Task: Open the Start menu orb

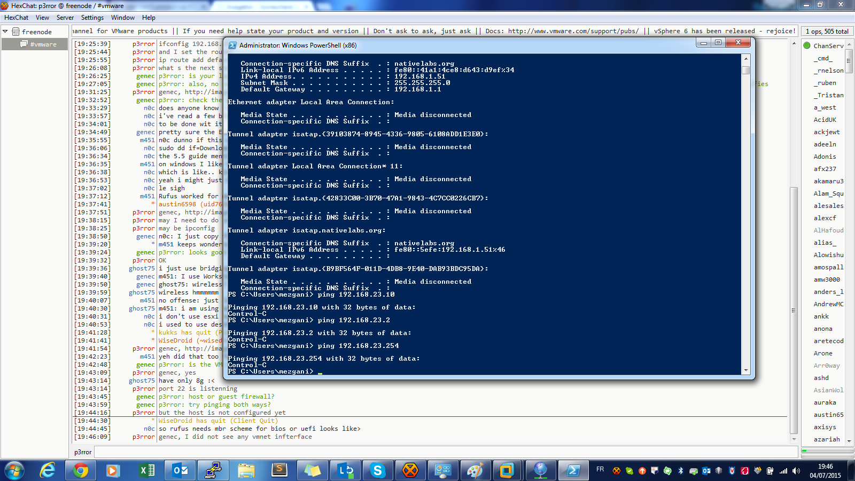Action: 14,470
